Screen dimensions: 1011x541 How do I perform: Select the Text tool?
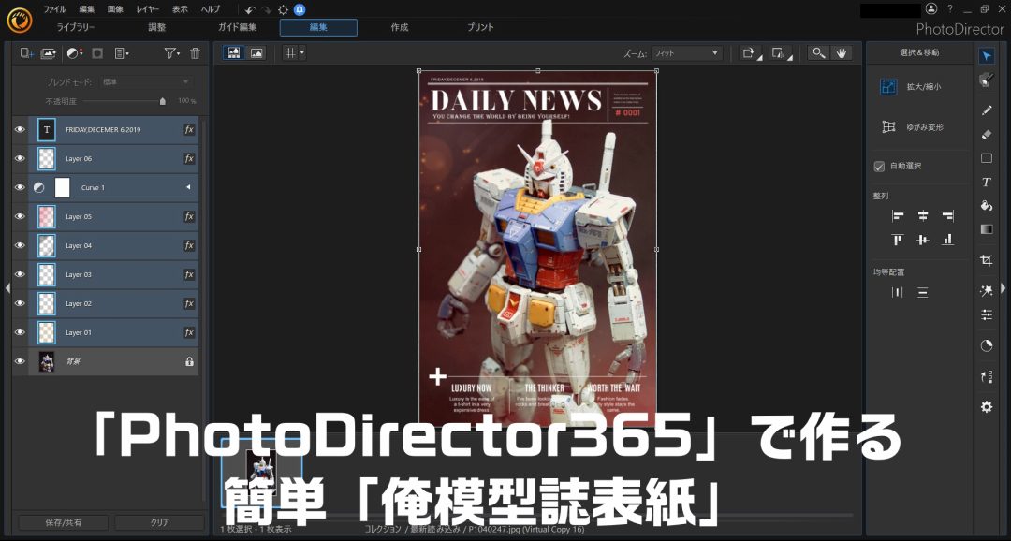click(x=986, y=182)
